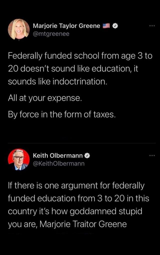Click the verified badge next to Keith Olbermann
The image size is (160, 255).
pos(87,156)
